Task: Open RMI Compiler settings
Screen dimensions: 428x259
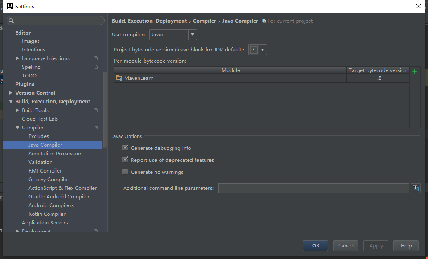Action: (45, 170)
